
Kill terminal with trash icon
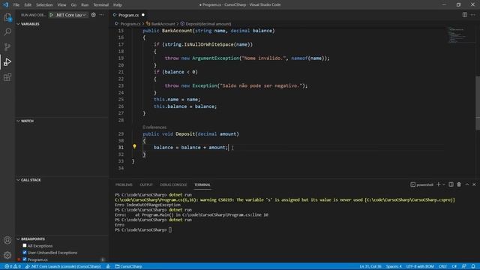(459, 184)
